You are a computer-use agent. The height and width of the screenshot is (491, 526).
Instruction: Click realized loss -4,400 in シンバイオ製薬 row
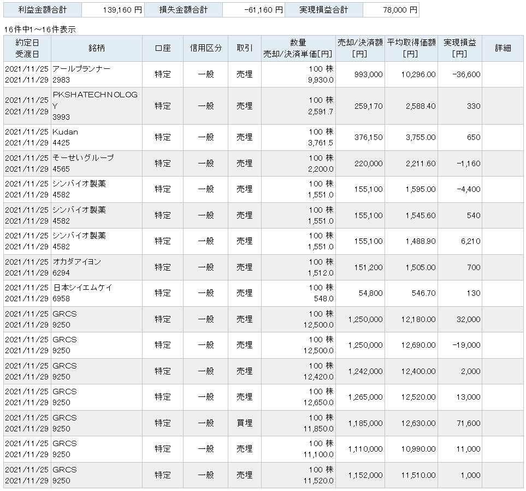click(469, 189)
